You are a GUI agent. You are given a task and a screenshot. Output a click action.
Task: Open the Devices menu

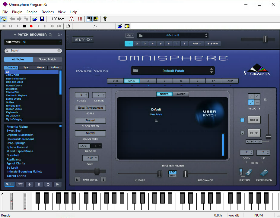(x=47, y=12)
